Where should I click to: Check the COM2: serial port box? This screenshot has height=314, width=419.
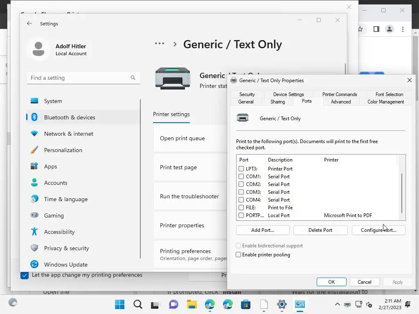coord(241,184)
